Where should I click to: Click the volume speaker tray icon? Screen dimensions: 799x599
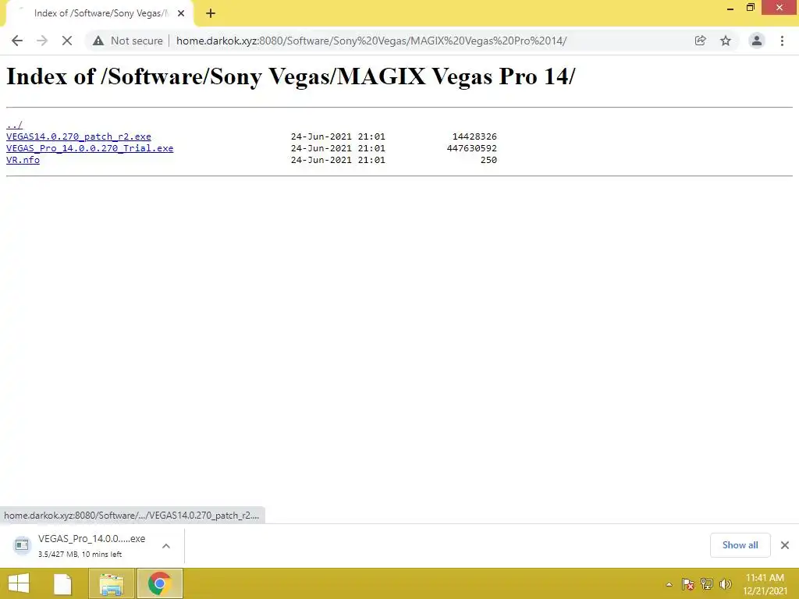click(x=725, y=584)
